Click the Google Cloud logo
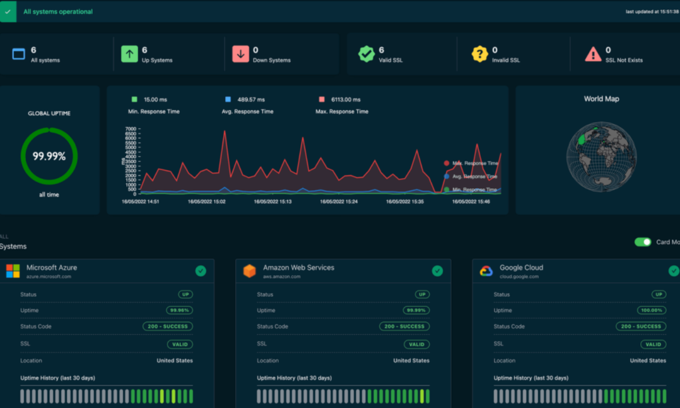Screen dimensions: 680x408 pyautogui.click(x=486, y=271)
